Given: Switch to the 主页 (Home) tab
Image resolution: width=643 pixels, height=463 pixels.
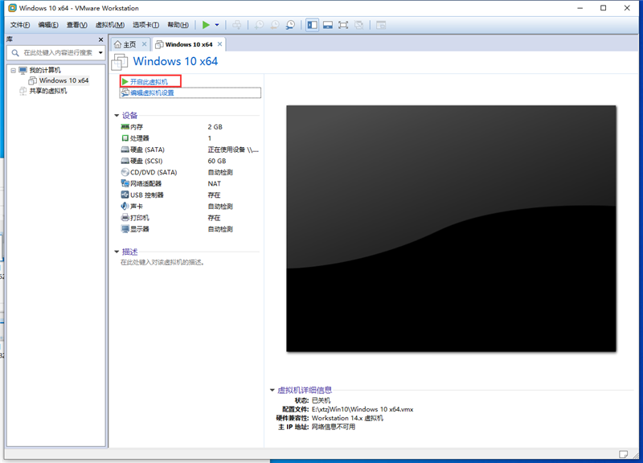Looking at the screenshot, I should pyautogui.click(x=129, y=44).
